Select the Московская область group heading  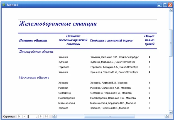tap(34, 77)
